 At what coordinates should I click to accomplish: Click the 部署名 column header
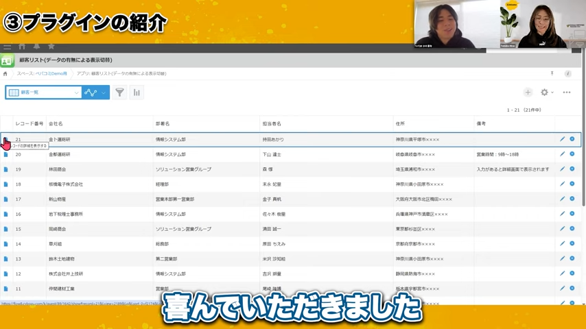(163, 123)
